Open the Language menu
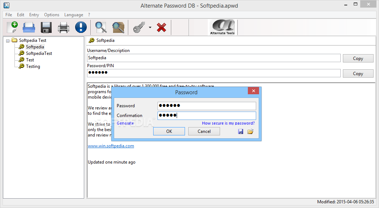The width and height of the screenshot is (379, 208). click(x=74, y=15)
